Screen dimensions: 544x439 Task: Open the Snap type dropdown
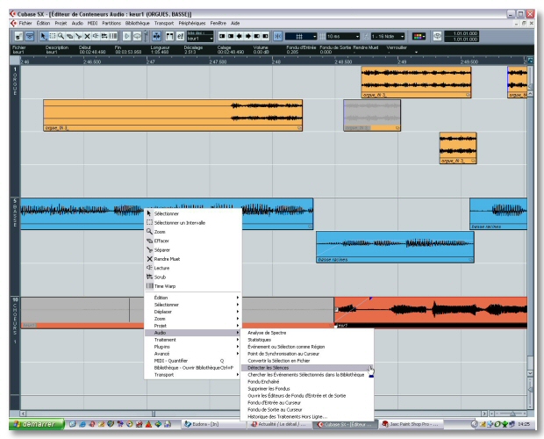[x=301, y=37]
